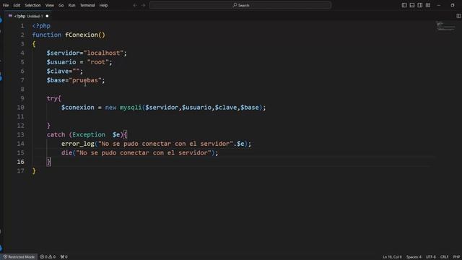462x260 pixels.
Task: Go back with the left arrow
Action: (135, 5)
